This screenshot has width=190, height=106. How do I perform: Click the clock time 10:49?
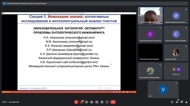4,102
